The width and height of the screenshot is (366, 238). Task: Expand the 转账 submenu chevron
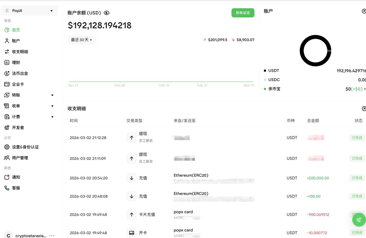52,95
